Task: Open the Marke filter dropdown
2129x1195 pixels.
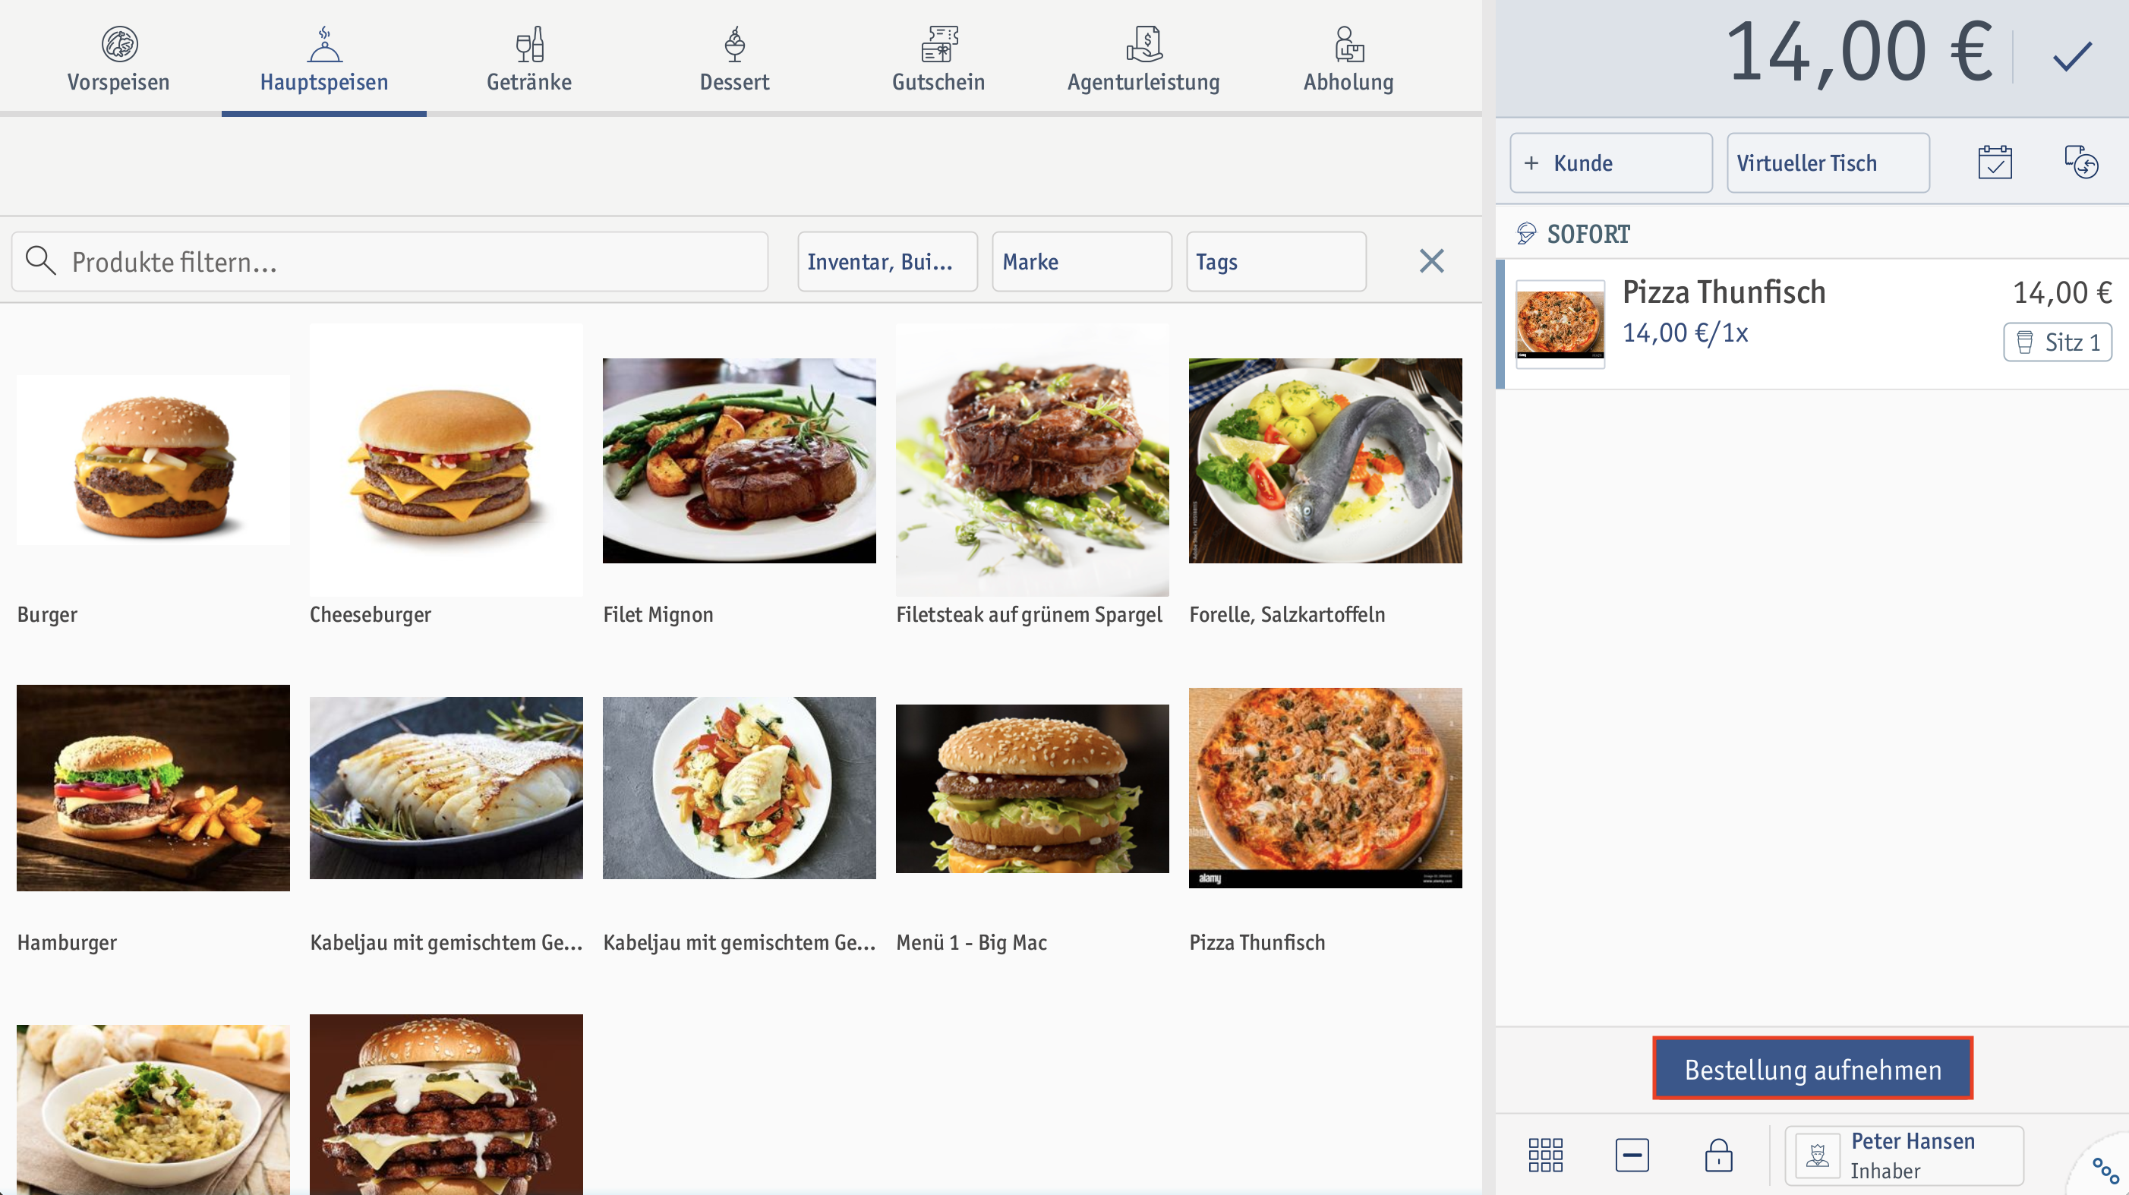Action: pyautogui.click(x=1082, y=261)
